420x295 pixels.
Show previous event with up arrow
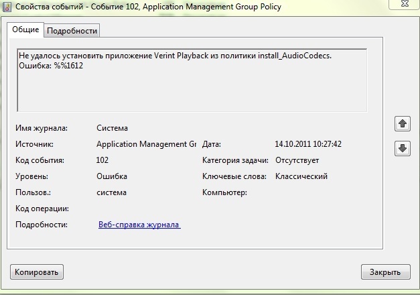point(403,124)
